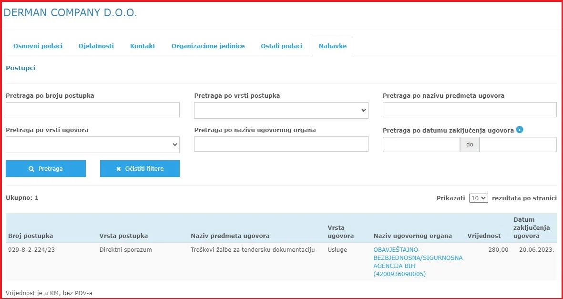This screenshot has height=299, width=563.
Task: Click the DERMAN COMPANY D.O.O. heading
Action: click(71, 13)
